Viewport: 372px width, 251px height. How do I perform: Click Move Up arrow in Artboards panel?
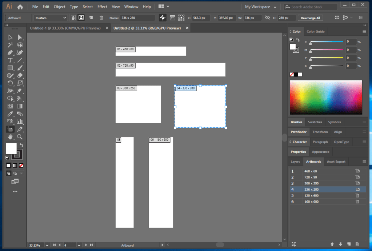click(x=332, y=244)
